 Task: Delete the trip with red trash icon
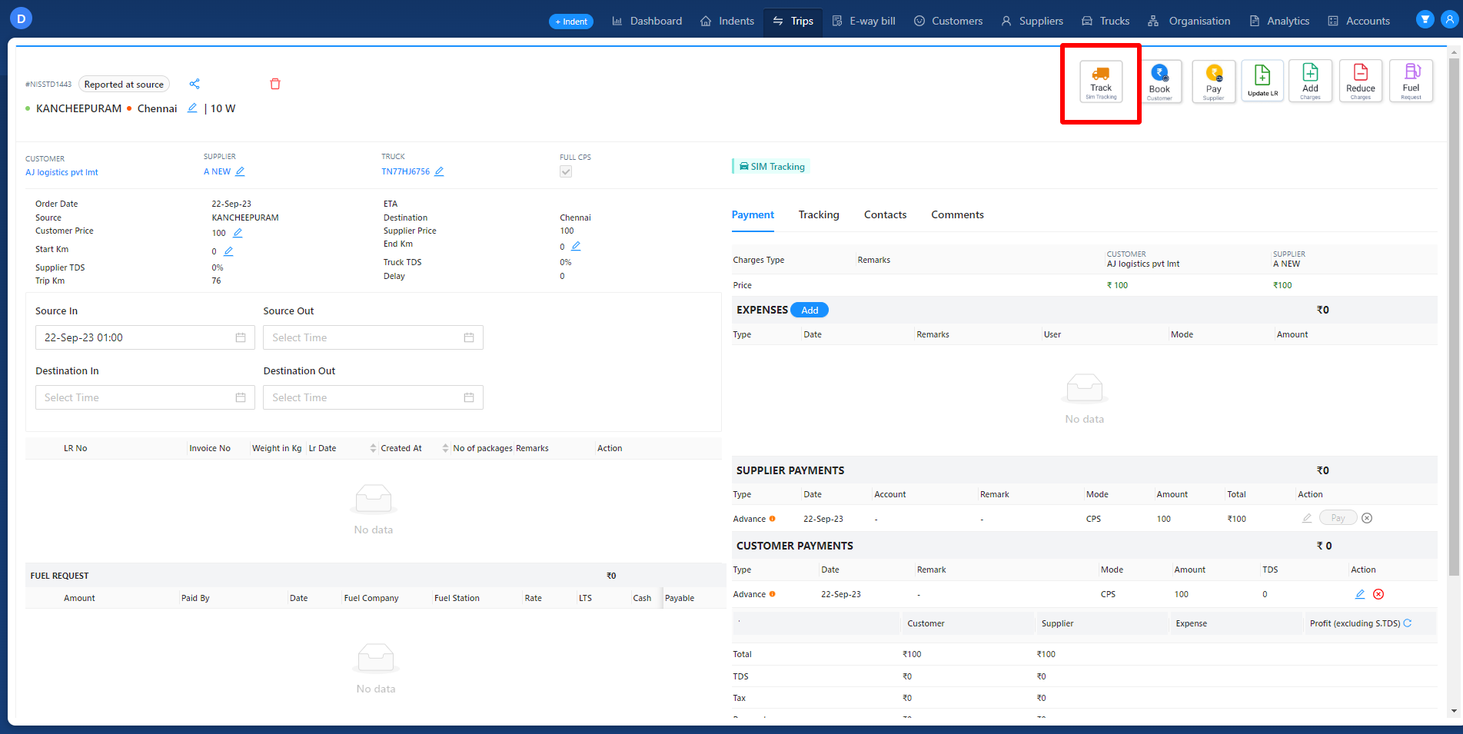(x=275, y=84)
